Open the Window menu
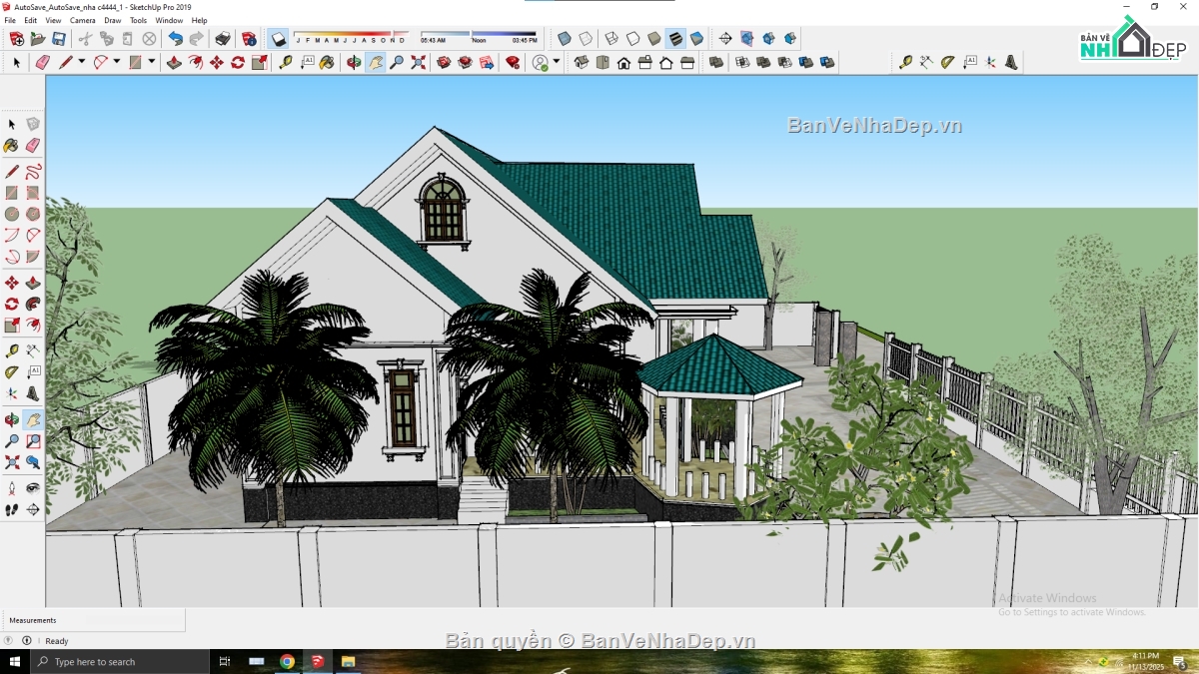The width and height of the screenshot is (1199, 674). [x=169, y=20]
